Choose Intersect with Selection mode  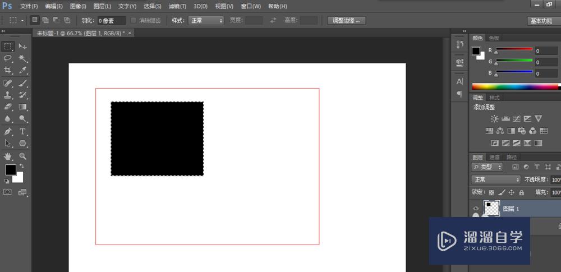67,20
